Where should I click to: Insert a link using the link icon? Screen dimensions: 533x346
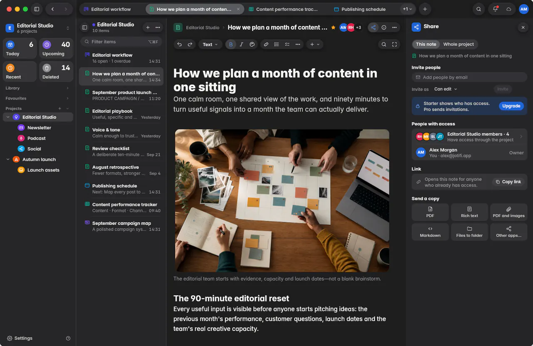click(266, 45)
